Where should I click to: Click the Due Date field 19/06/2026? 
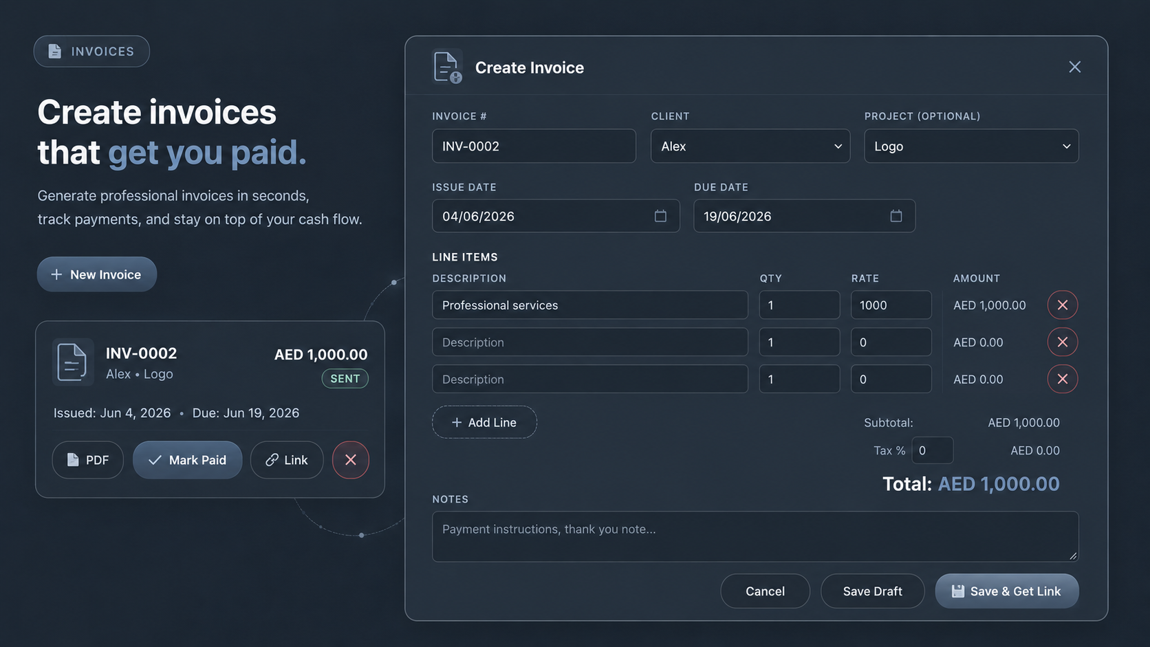(804, 216)
